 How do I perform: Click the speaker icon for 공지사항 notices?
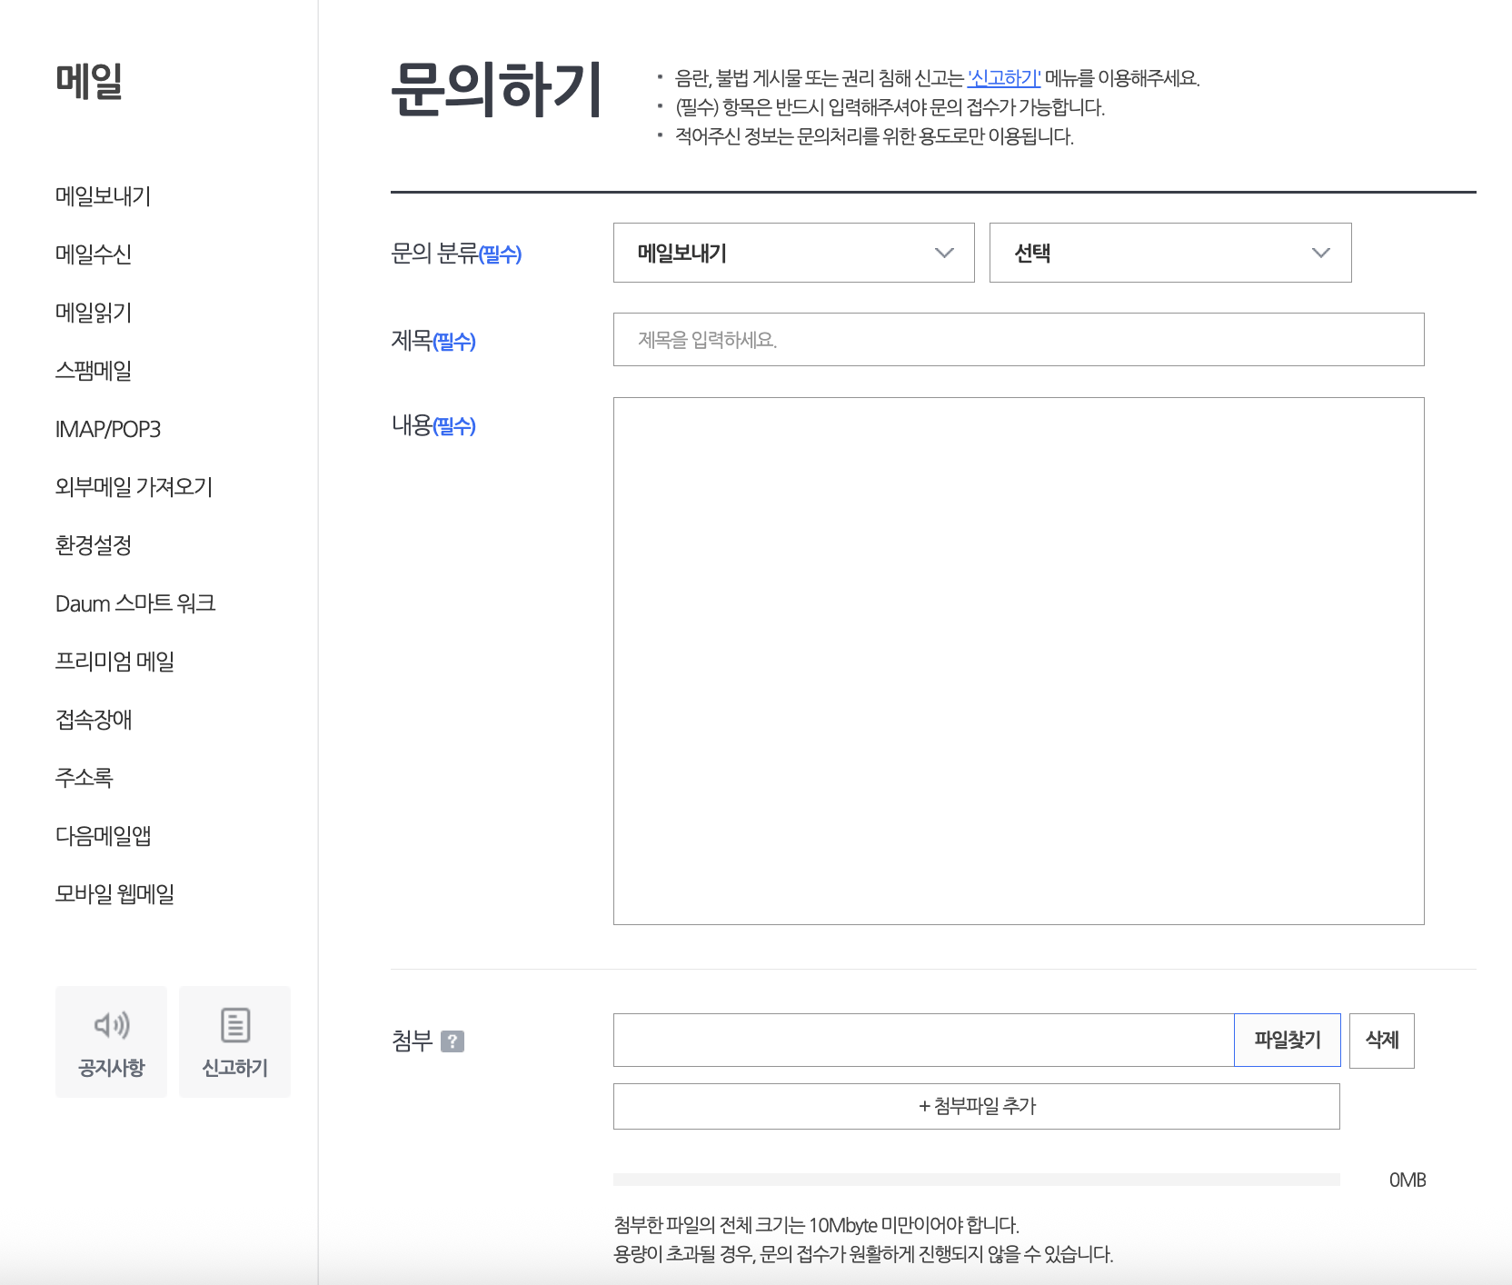111,1025
